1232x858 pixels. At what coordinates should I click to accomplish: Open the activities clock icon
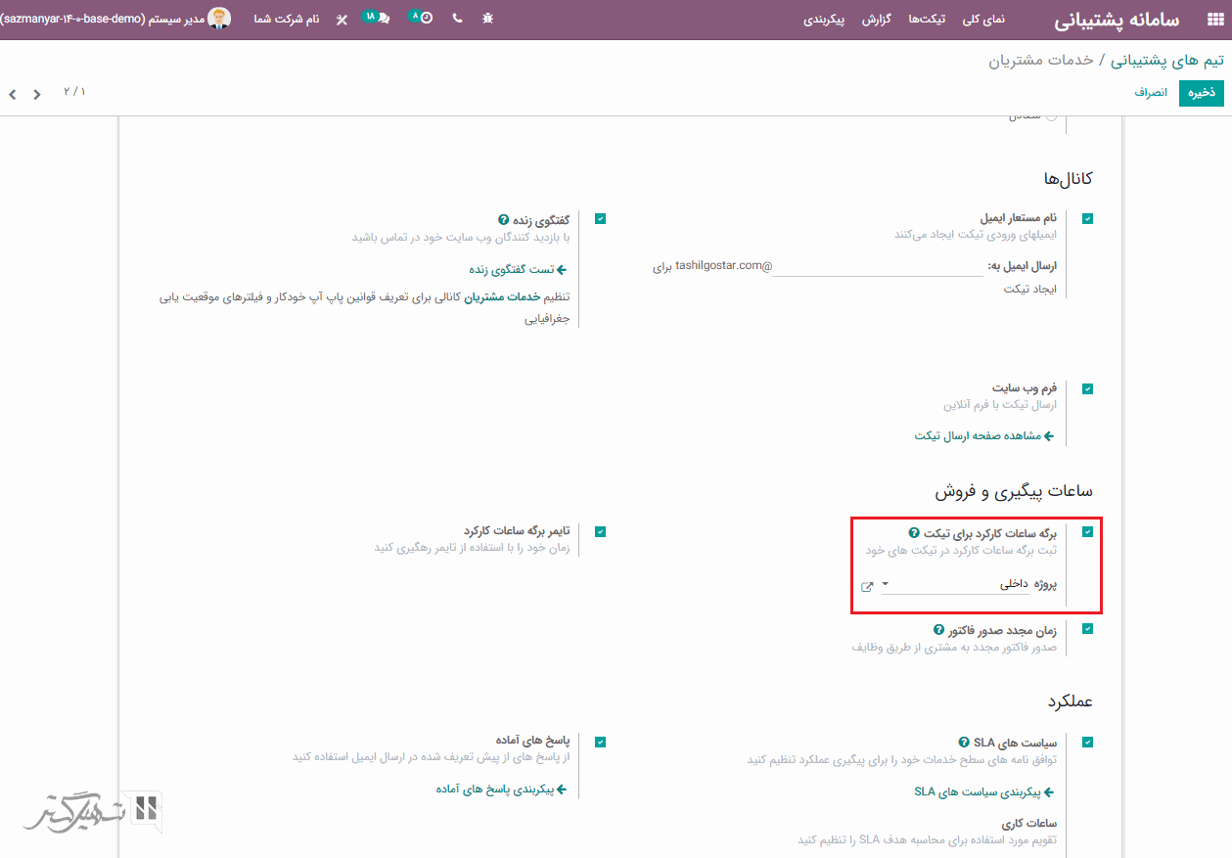(422, 19)
